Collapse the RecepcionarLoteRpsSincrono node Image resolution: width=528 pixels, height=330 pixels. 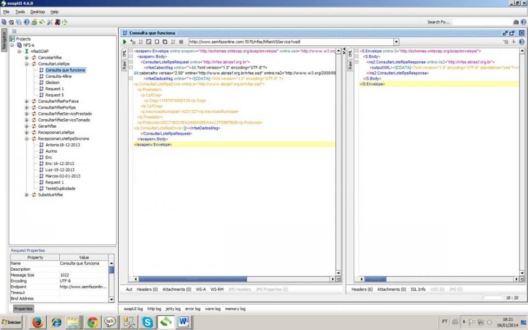26,139
